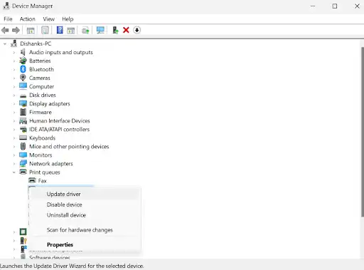
Task: Expand Audio inputs and outputs
Action: 14,52
